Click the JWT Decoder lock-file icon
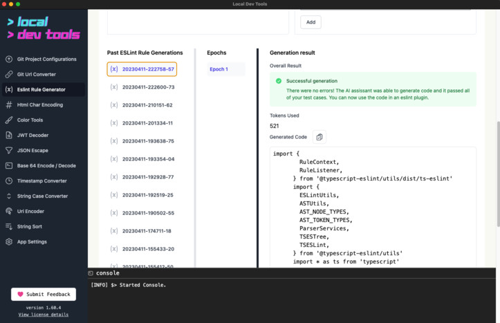 pos(9,135)
